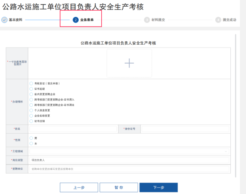
Task: Expand the 工程领域 dropdown arrow
Action: (x=225, y=151)
